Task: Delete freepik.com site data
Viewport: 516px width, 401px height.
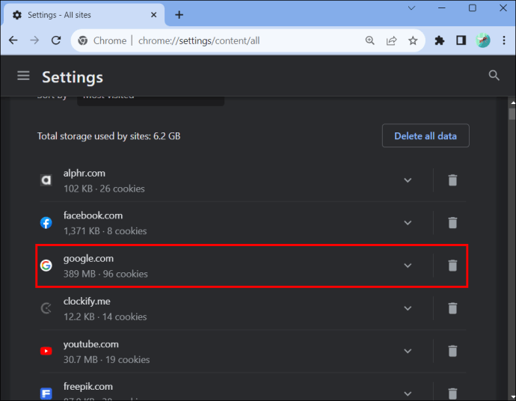Action: 452,394
